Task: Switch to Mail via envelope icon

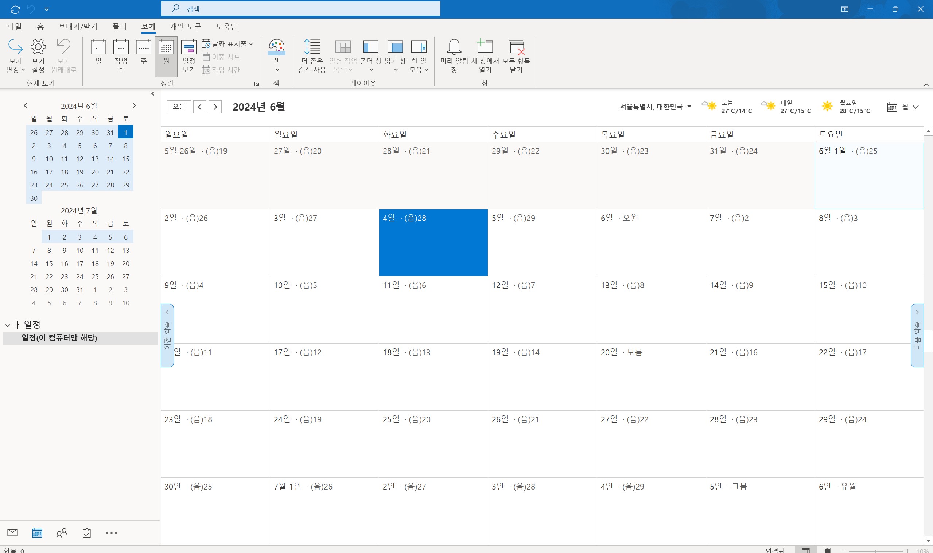Action: point(12,533)
